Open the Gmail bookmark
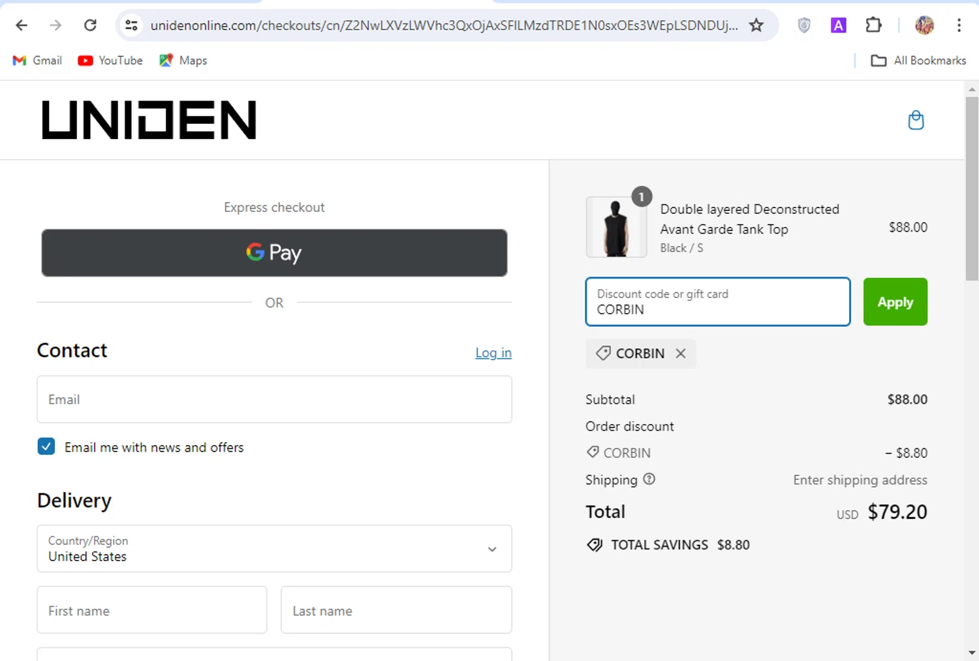Viewport: 979px width, 661px height. (37, 61)
